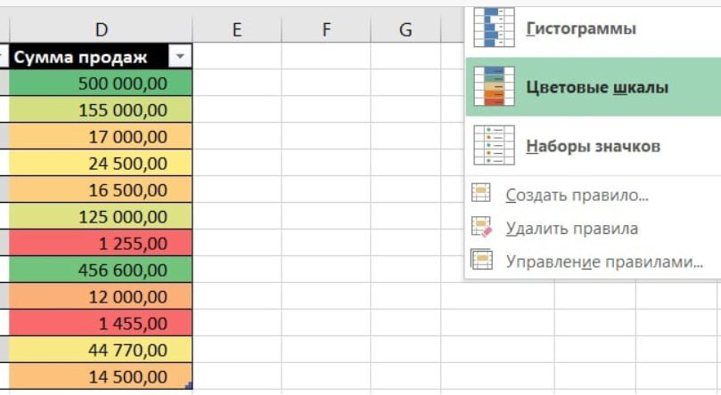Click the Удалить правила eraser icon
721x395 pixels.
pos(481,228)
